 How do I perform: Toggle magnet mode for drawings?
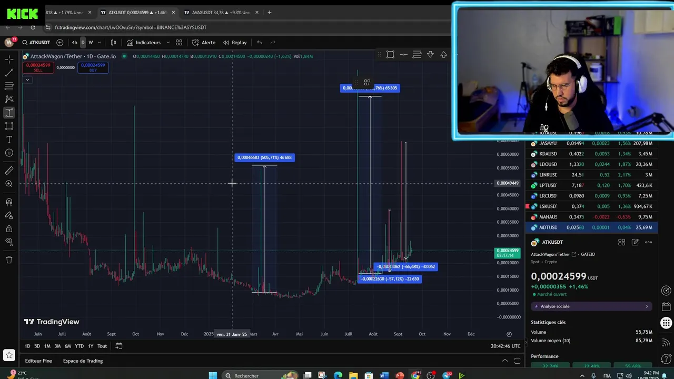[x=9, y=202]
